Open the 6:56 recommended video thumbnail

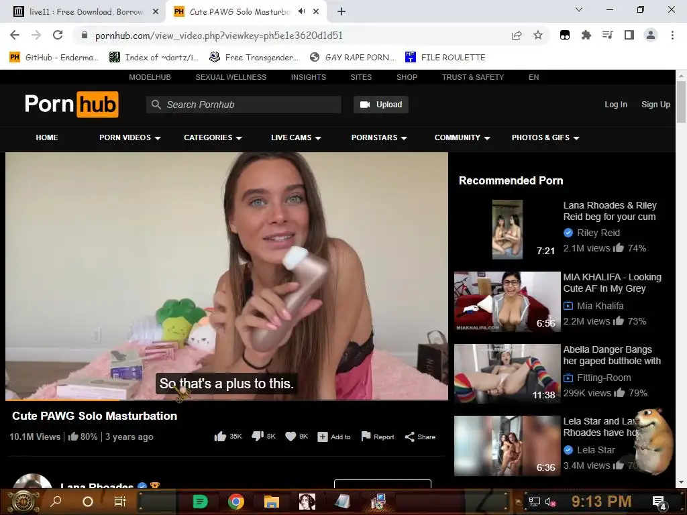507,302
